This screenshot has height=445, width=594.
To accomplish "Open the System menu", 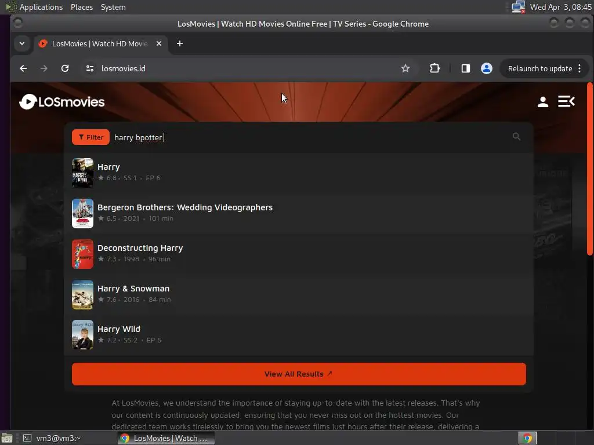I will pyautogui.click(x=113, y=7).
